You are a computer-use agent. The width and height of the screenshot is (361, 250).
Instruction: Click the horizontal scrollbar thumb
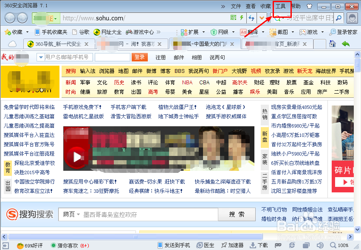click(x=135, y=236)
